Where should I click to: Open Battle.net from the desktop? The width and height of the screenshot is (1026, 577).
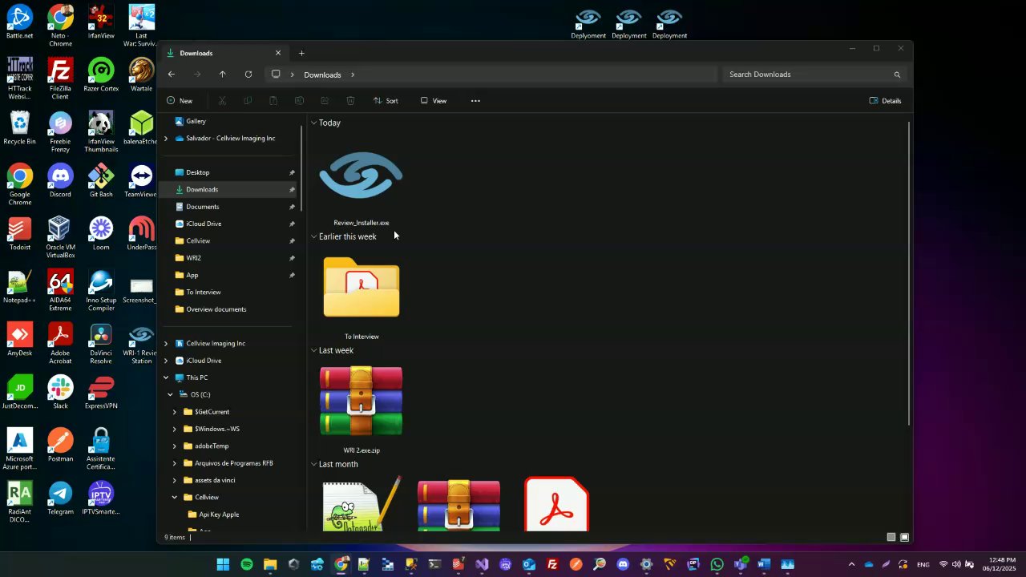[20, 22]
